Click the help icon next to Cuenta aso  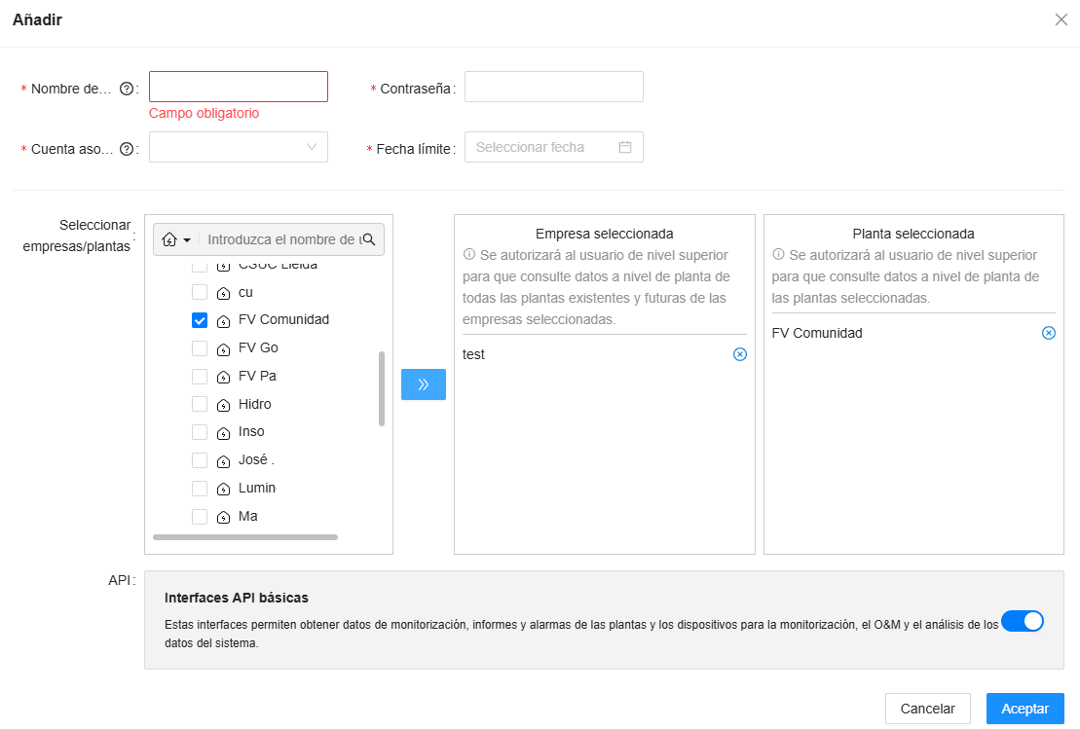click(x=126, y=149)
